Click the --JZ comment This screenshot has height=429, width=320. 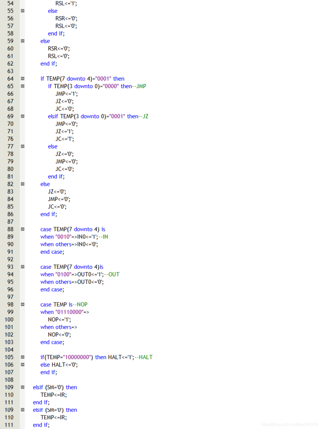click(x=143, y=116)
